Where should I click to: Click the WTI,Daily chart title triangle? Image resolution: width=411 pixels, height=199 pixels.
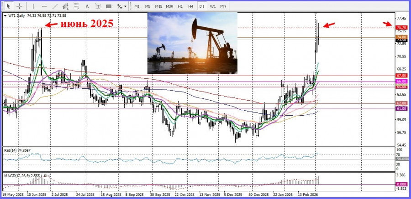(5, 15)
